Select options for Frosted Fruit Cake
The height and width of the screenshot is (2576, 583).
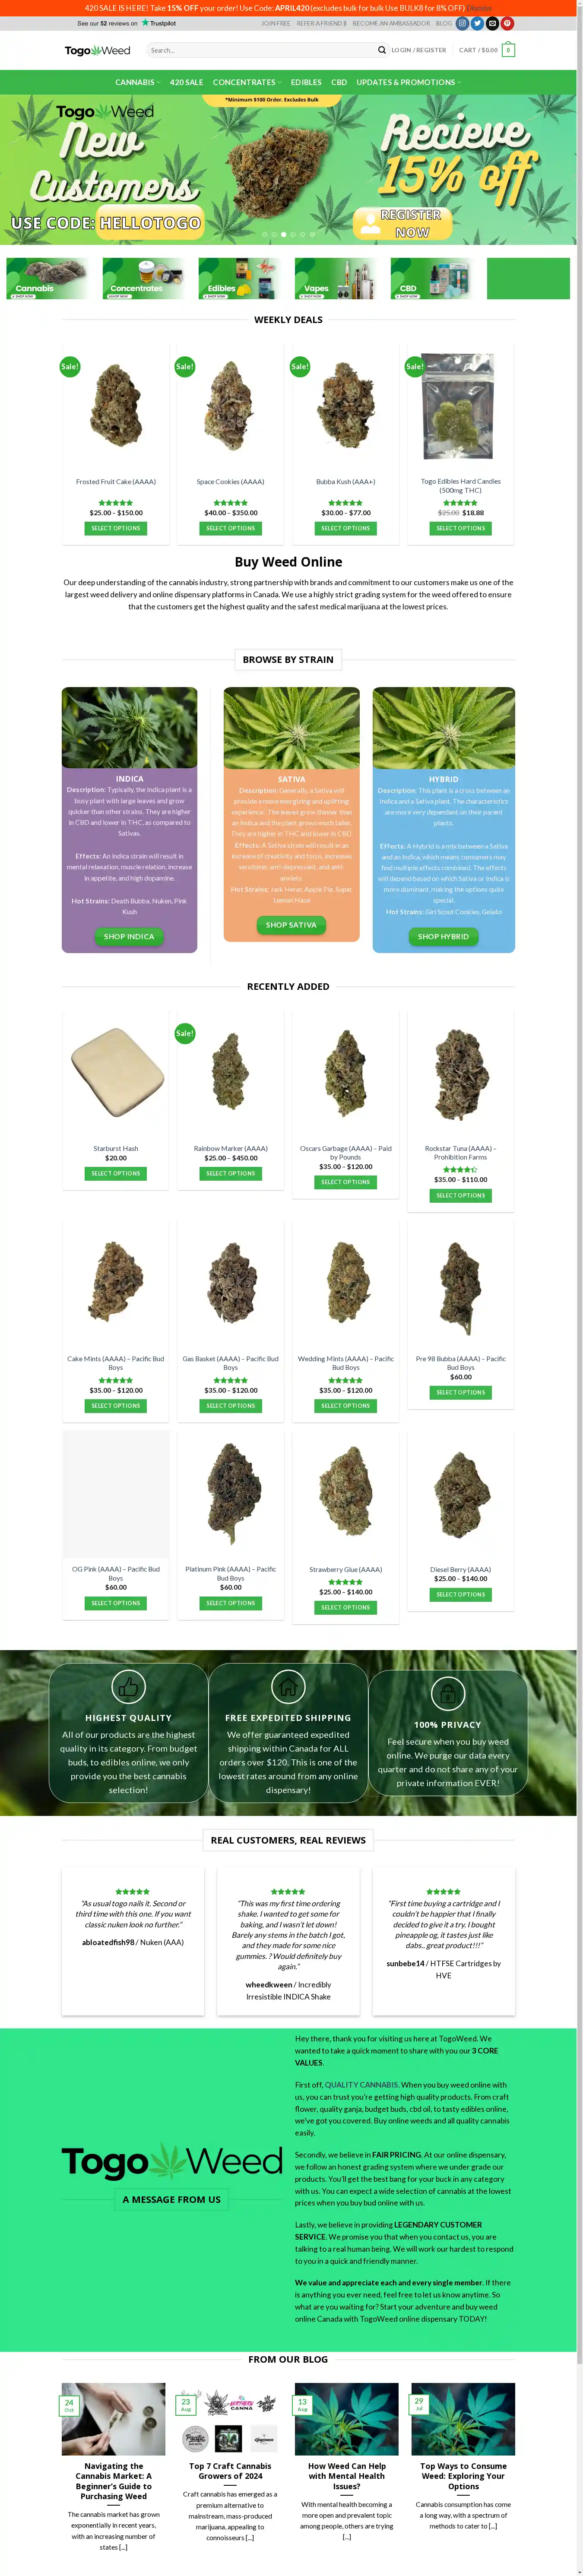[116, 528]
